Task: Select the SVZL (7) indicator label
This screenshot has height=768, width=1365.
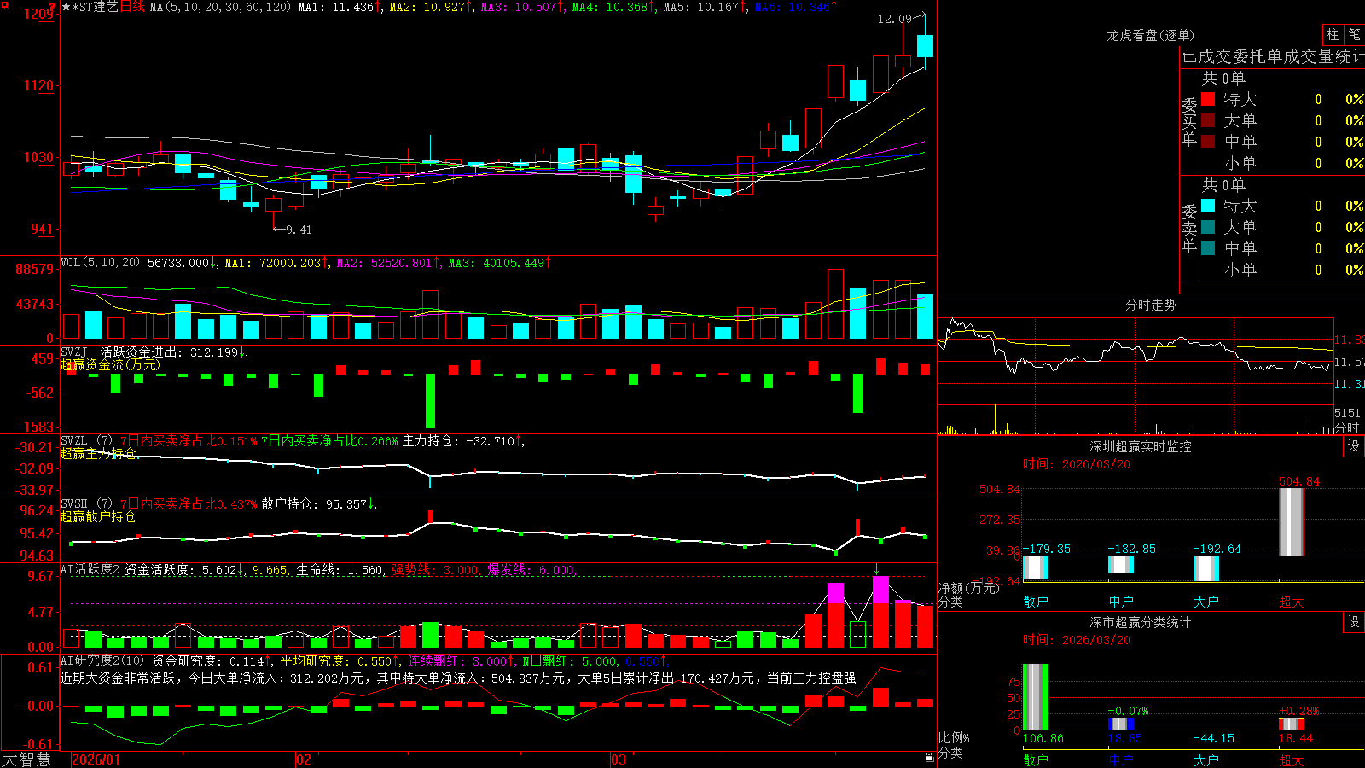Action: tap(86, 441)
